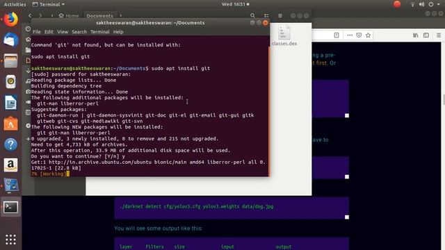Click Home in the Files path bar

tap(69, 15)
